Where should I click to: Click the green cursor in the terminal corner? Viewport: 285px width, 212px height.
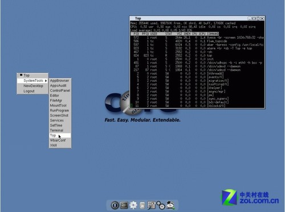click(x=131, y=106)
